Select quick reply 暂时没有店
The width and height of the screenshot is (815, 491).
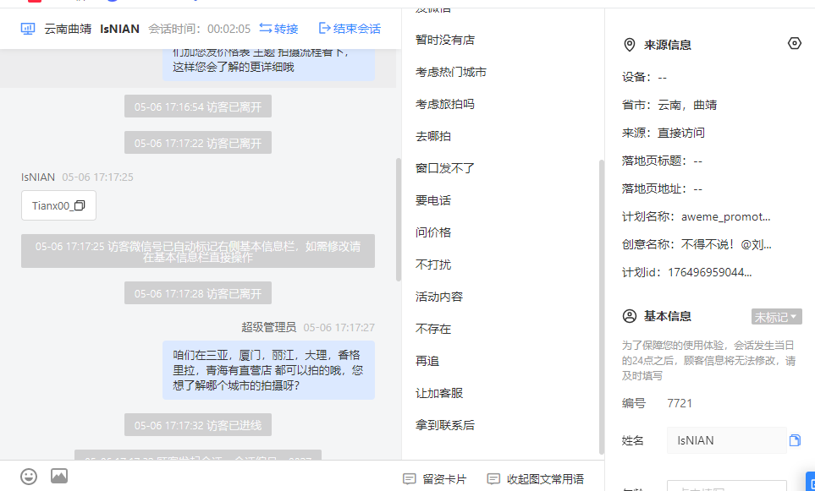tap(445, 40)
